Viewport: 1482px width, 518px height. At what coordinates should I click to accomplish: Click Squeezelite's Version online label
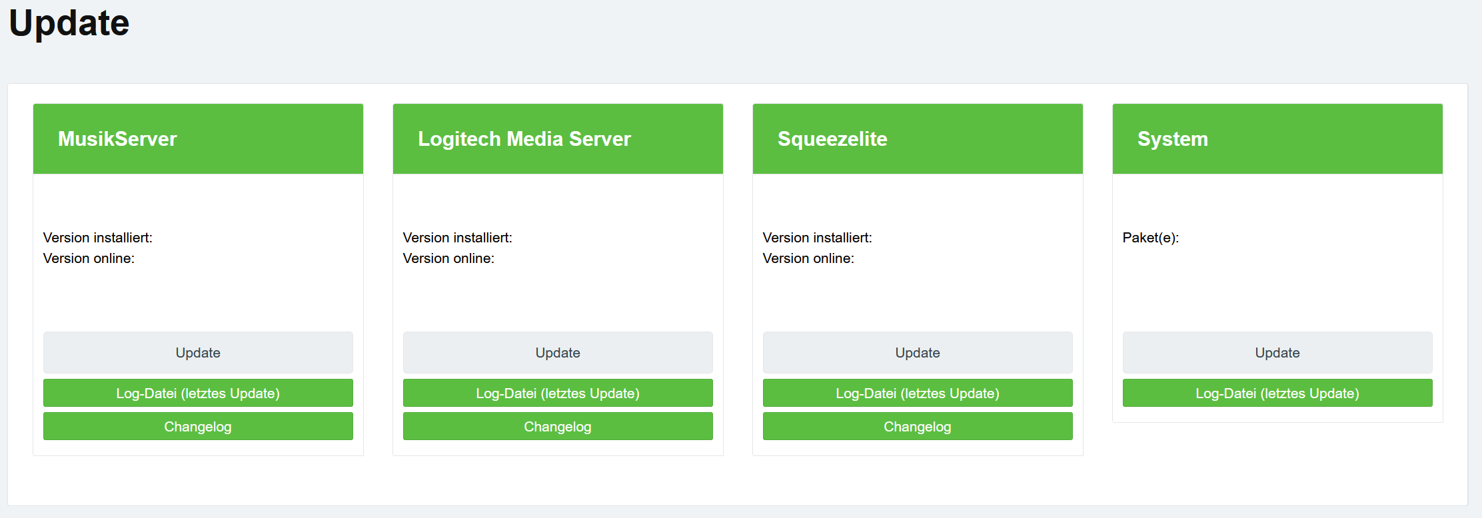click(x=808, y=258)
